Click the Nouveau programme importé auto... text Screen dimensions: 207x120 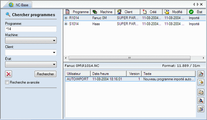[x=169, y=79]
